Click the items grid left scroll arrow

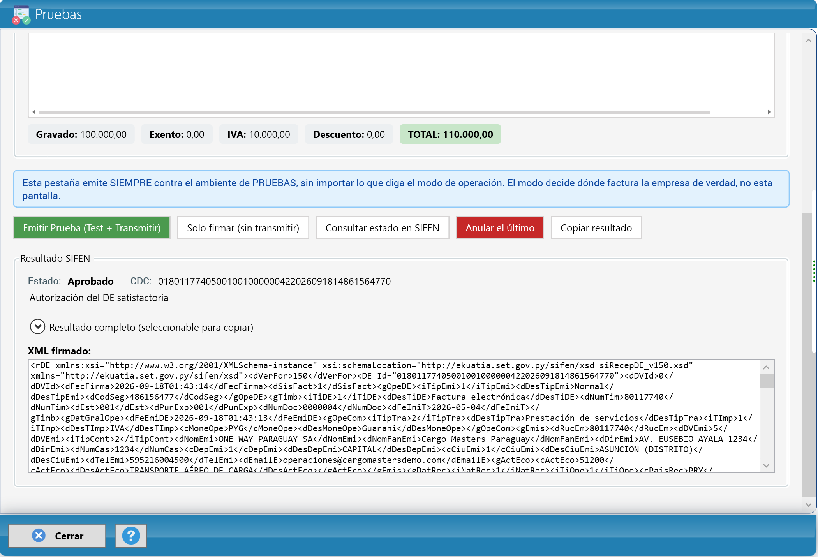click(x=34, y=112)
